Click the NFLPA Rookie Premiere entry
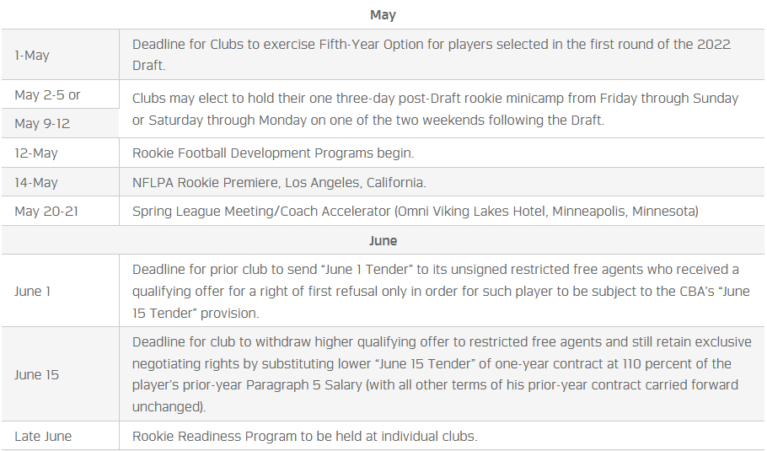The height and width of the screenshot is (451, 767). [279, 182]
